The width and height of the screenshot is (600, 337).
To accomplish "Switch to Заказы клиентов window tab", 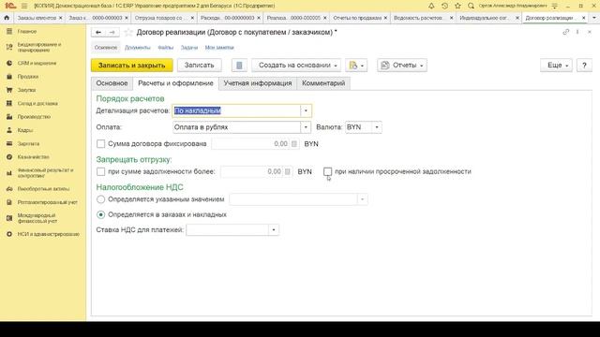I will click(37, 18).
